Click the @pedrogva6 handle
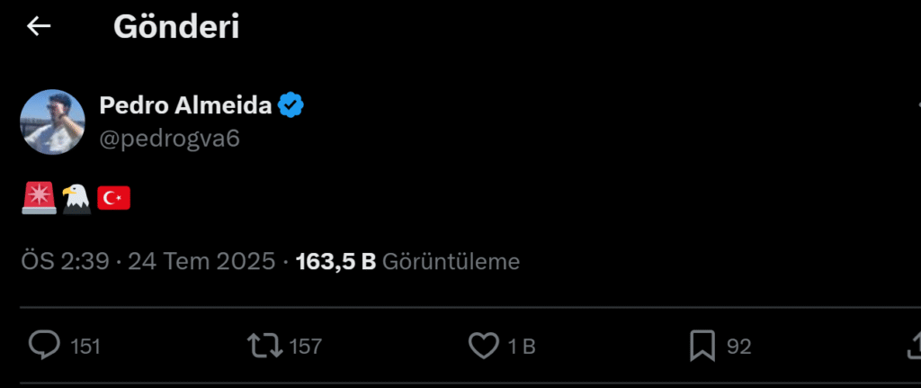Viewport: 921px width, 388px height. pos(169,139)
